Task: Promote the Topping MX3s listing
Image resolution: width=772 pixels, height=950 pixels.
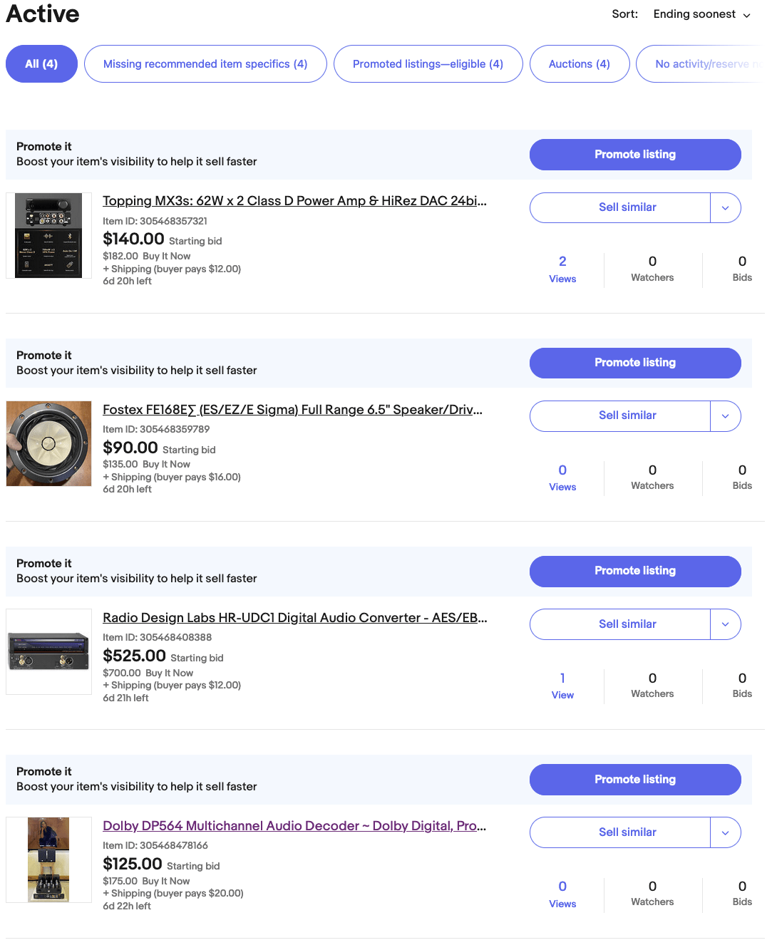Action: [x=635, y=155]
